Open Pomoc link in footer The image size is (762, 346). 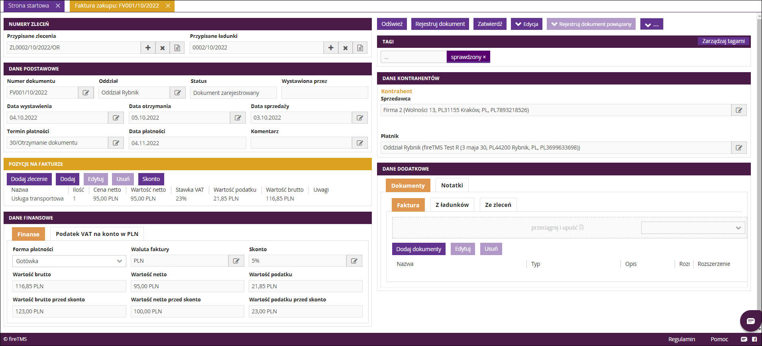pos(719,339)
